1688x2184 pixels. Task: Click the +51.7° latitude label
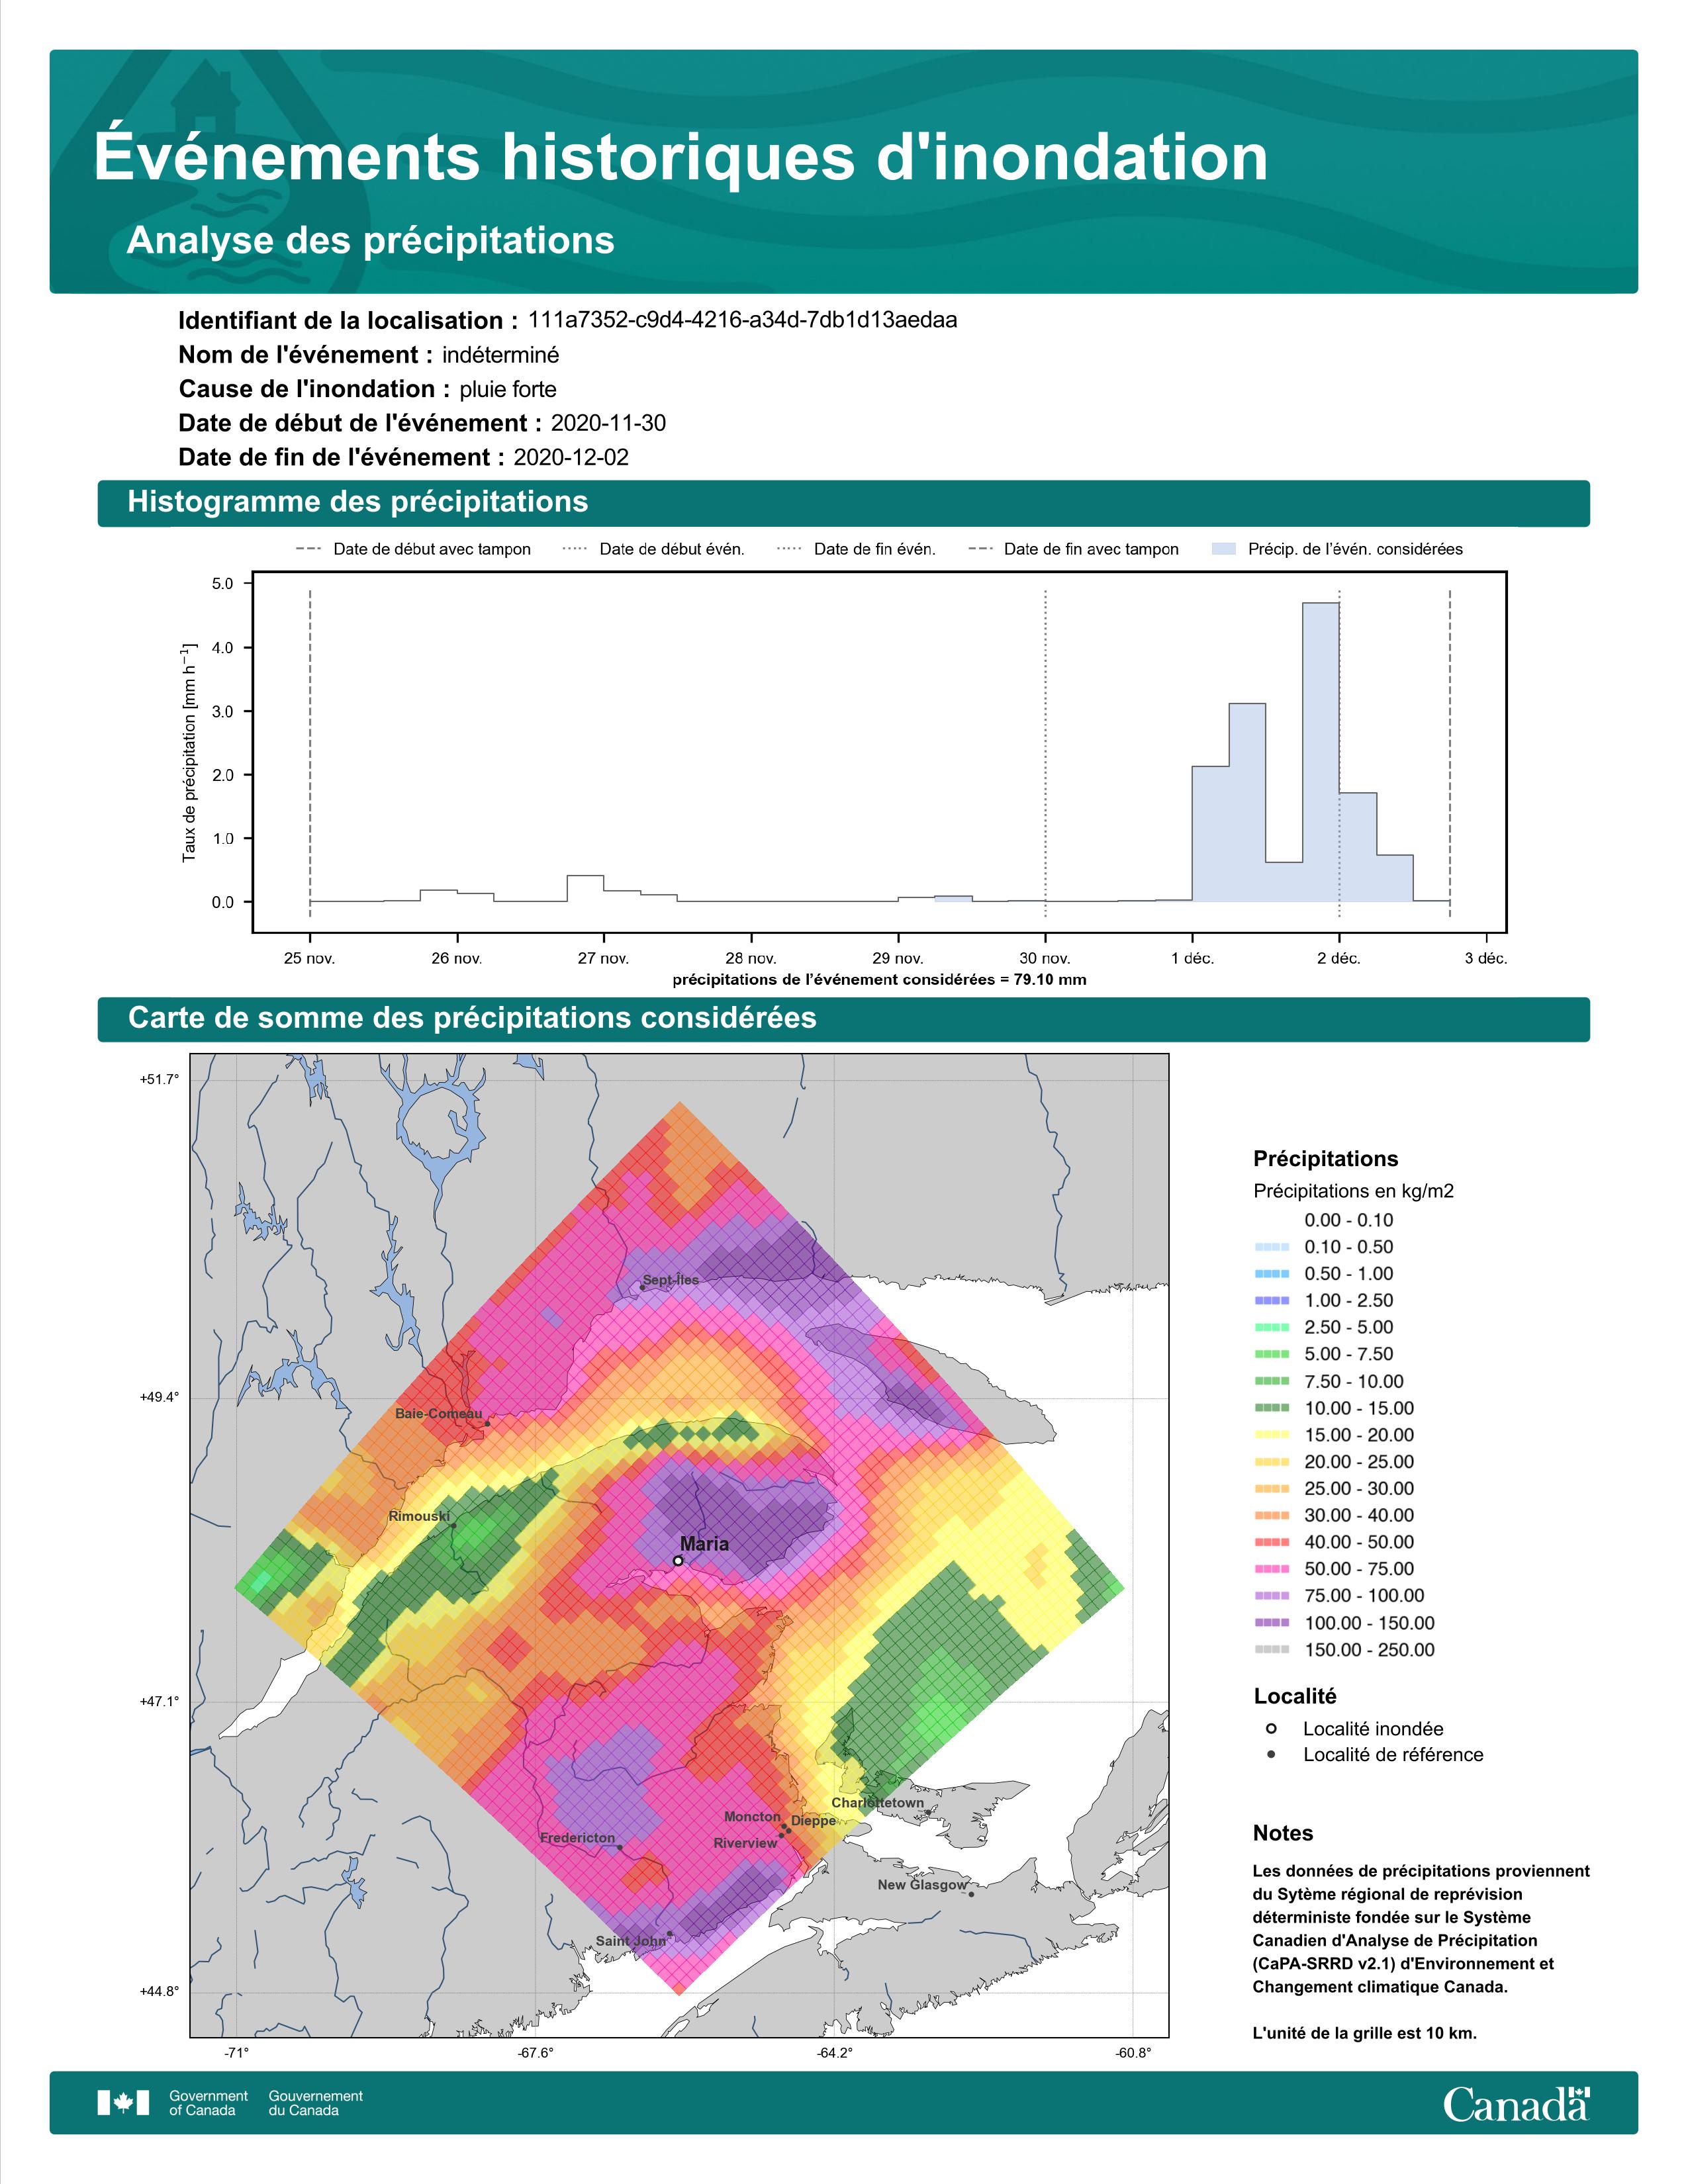158,1079
